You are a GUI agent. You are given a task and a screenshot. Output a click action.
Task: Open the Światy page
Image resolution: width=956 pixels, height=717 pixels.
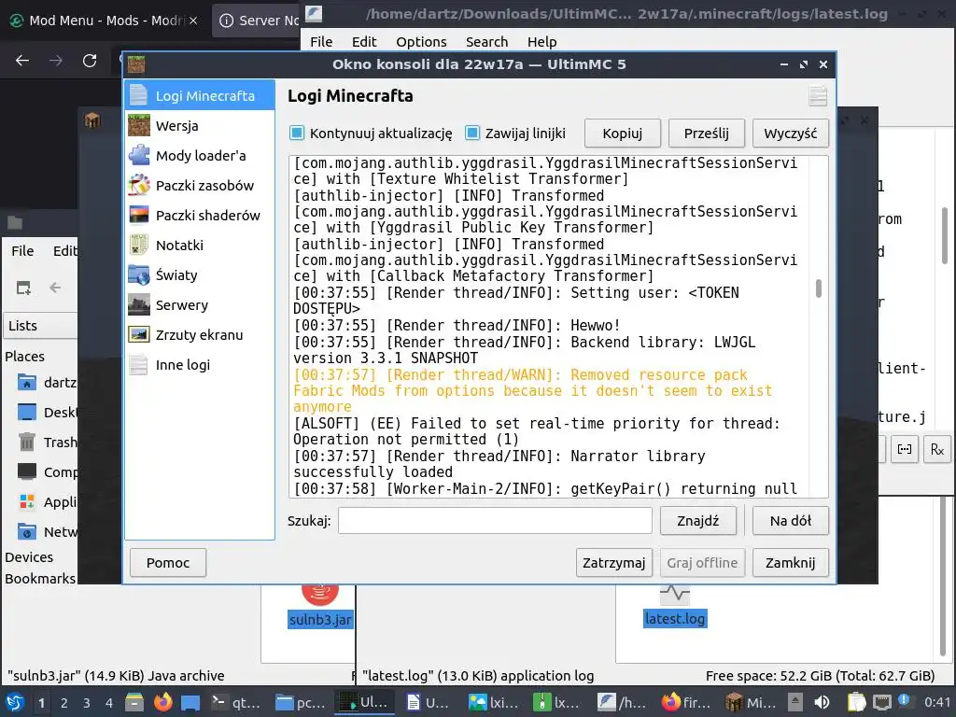click(200, 275)
